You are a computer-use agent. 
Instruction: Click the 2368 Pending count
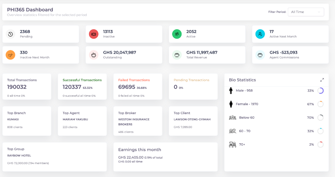tap(25, 32)
